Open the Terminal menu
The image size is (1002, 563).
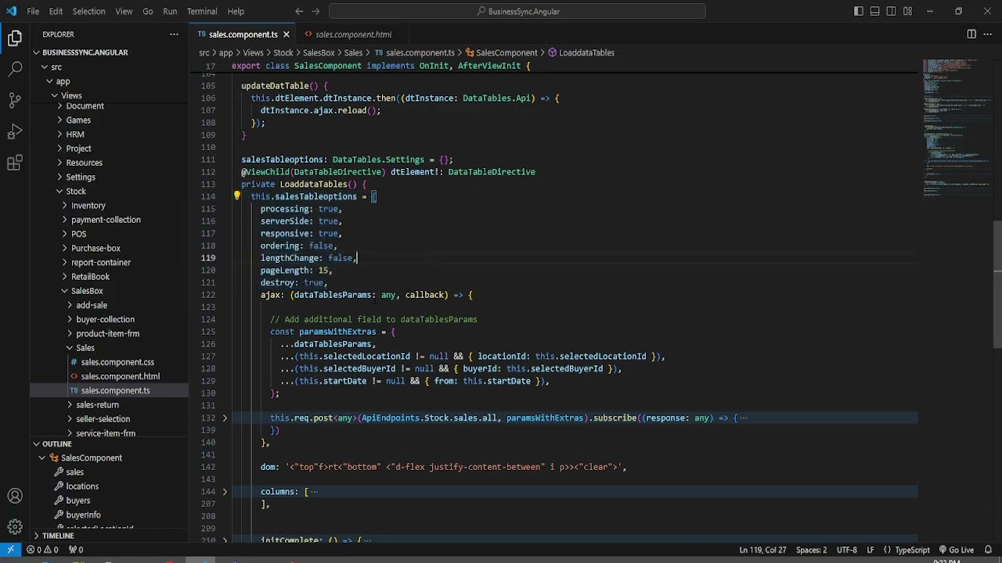click(202, 11)
